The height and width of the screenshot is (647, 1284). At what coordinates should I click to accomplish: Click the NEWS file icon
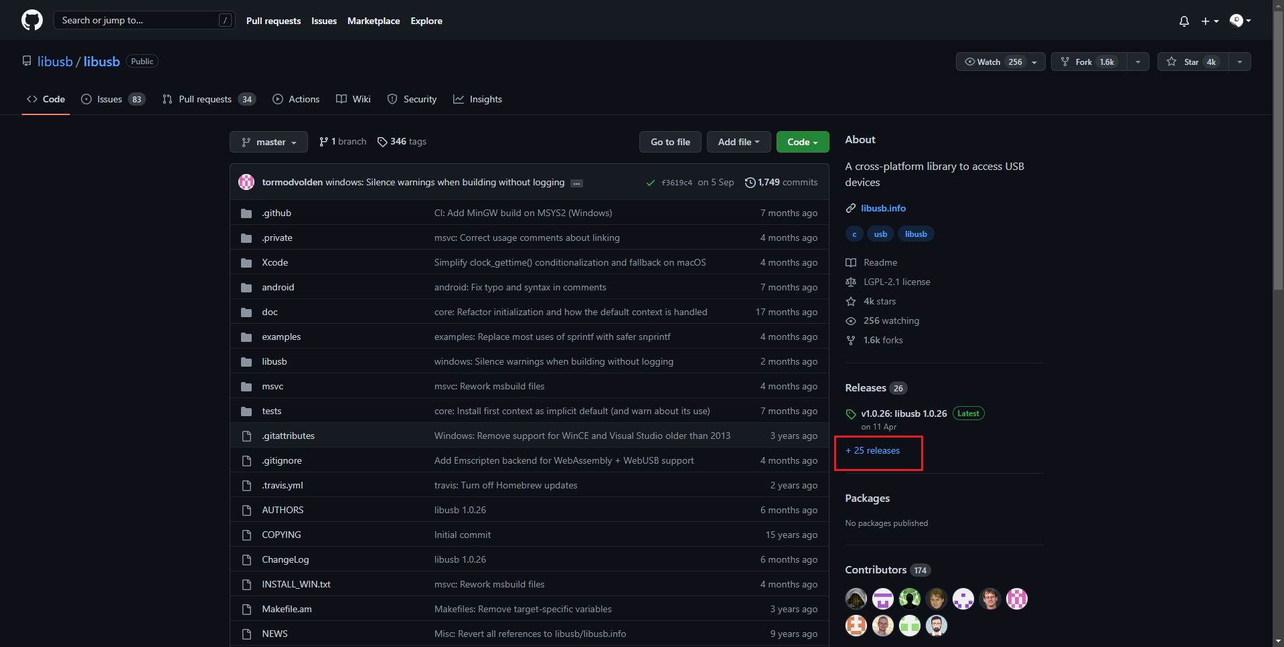coord(246,634)
